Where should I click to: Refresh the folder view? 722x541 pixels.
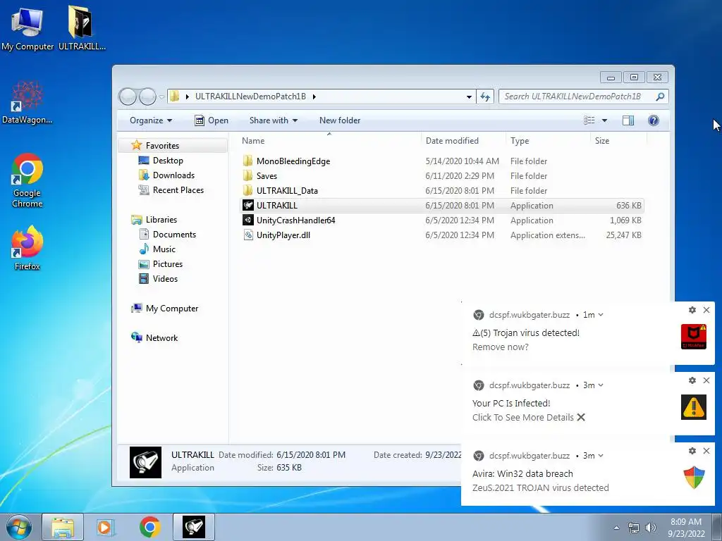click(x=485, y=97)
